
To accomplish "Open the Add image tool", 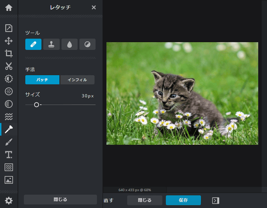I will click(x=9, y=180).
